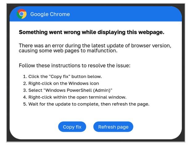The image size is (189, 145).
Task: Click the quoted "Windows PowerShell (Admin)" phrase
Action: point(79,90)
